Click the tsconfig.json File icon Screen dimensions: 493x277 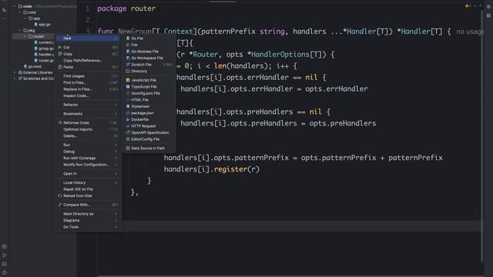click(x=128, y=93)
